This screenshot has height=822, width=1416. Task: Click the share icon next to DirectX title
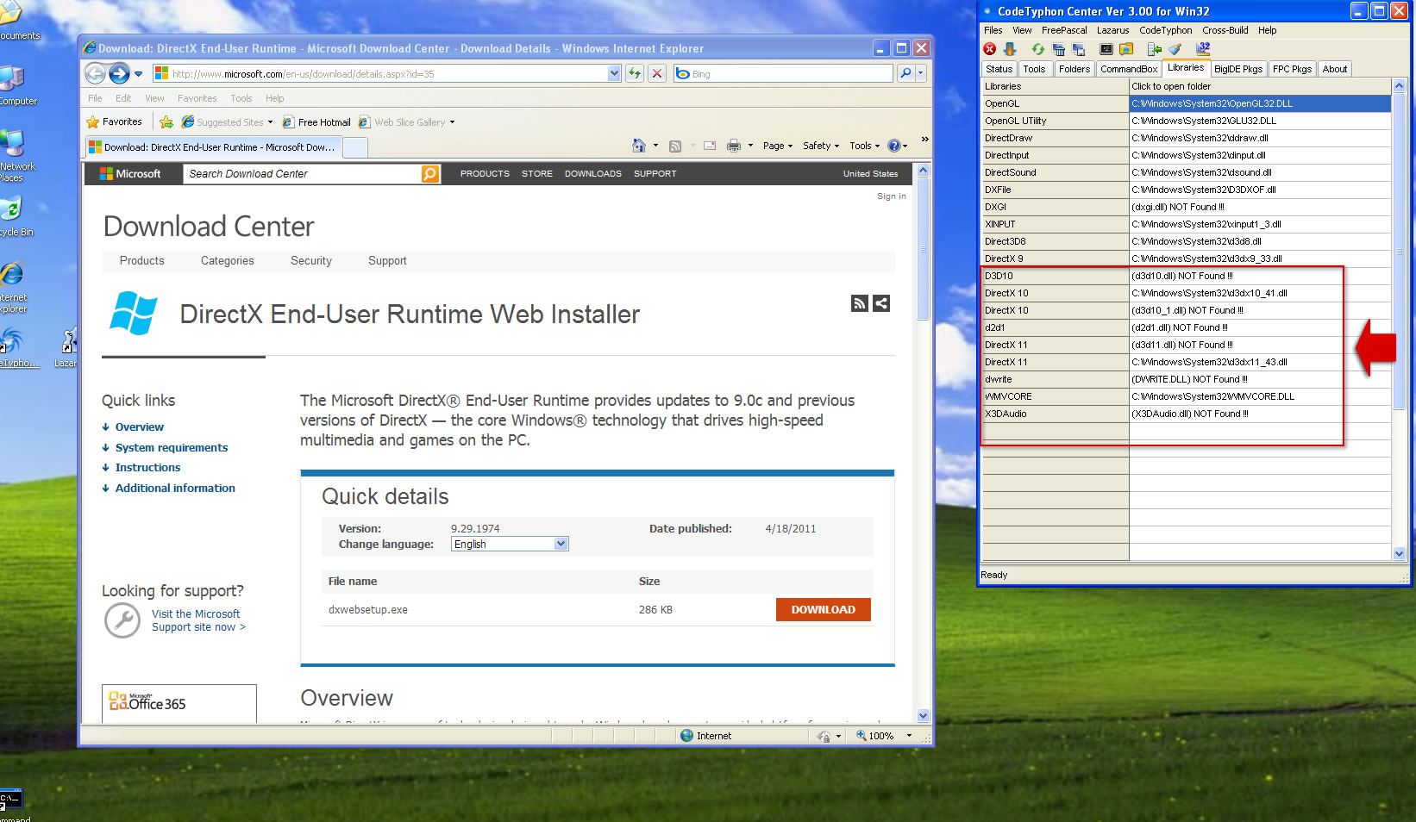881,303
